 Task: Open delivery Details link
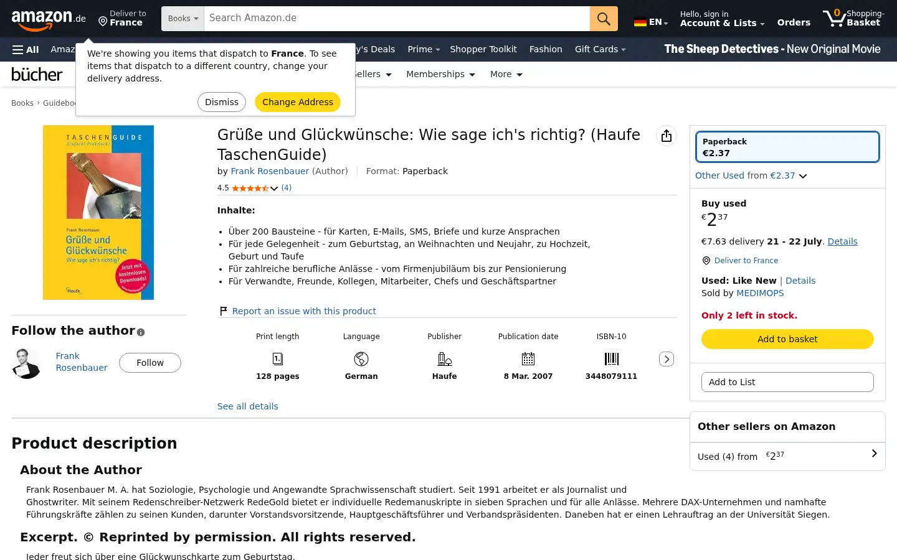point(843,241)
